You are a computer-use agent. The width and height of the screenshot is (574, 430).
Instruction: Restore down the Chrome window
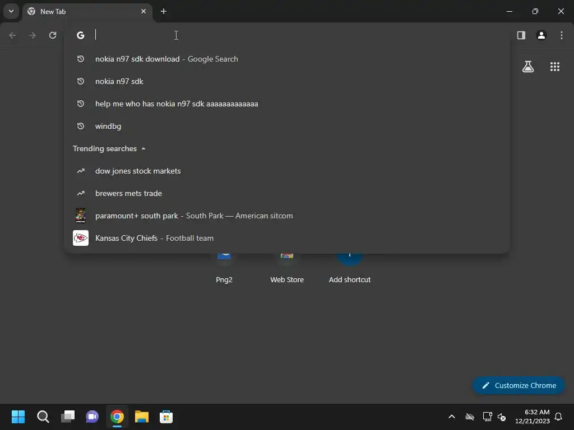coord(535,11)
